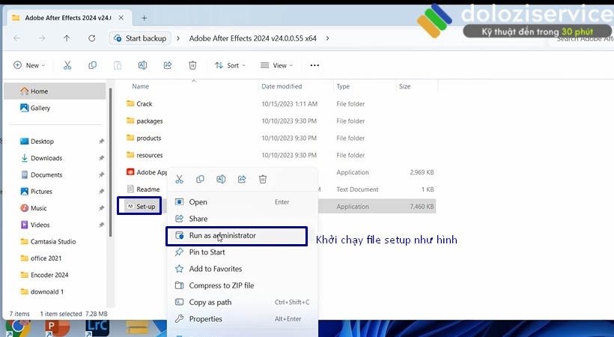
Task: Go back with the back arrow
Action: pyautogui.click(x=16, y=38)
